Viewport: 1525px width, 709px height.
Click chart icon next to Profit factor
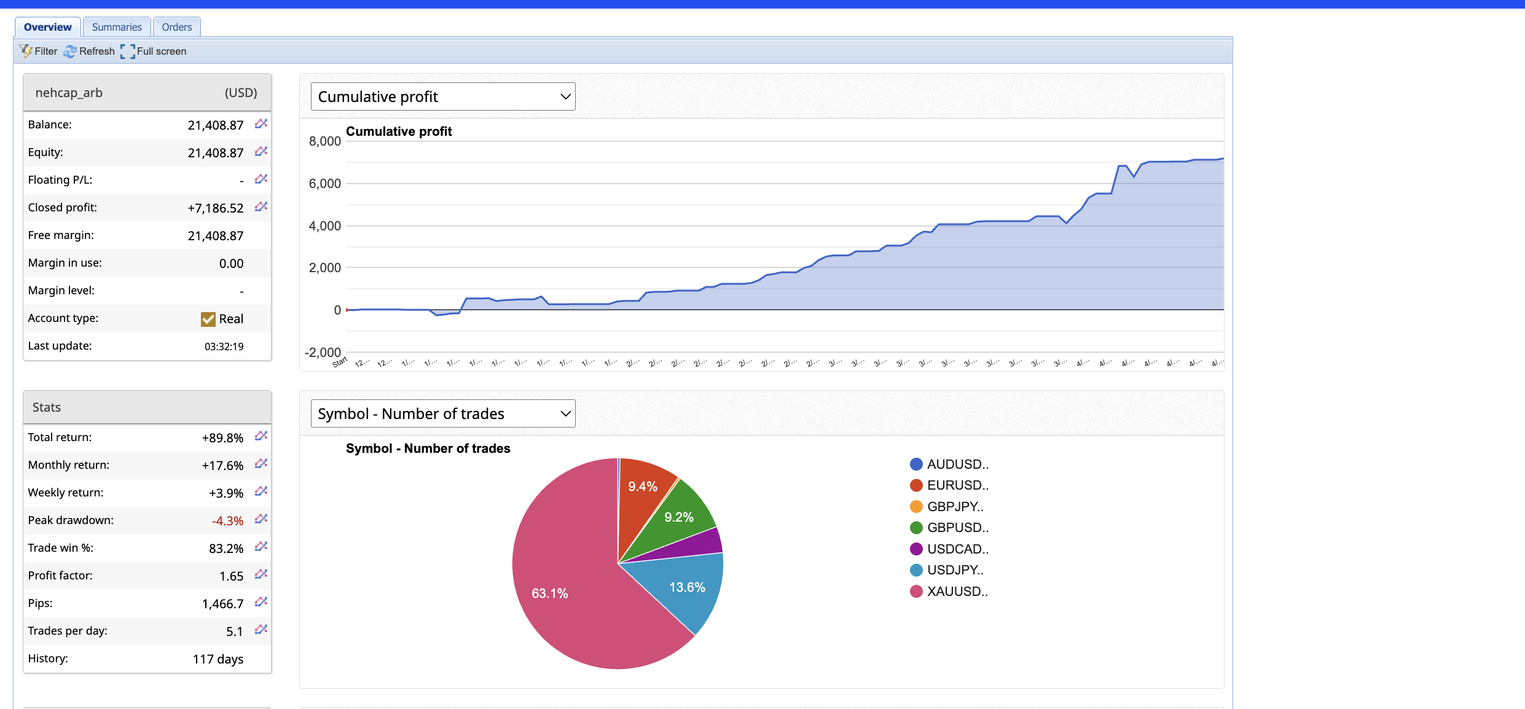[x=261, y=574]
